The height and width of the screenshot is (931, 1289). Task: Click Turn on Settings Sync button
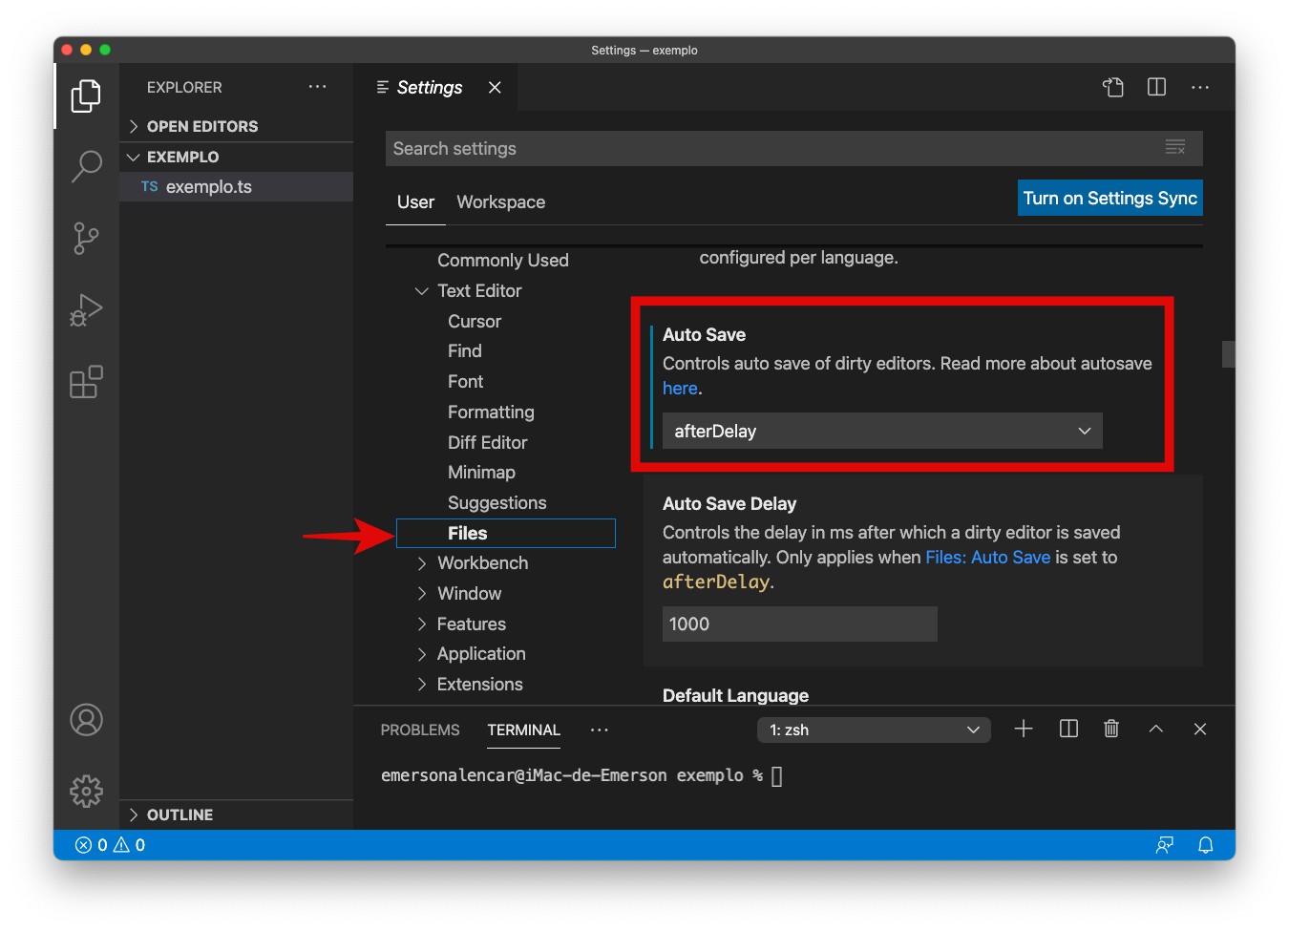coord(1109,198)
